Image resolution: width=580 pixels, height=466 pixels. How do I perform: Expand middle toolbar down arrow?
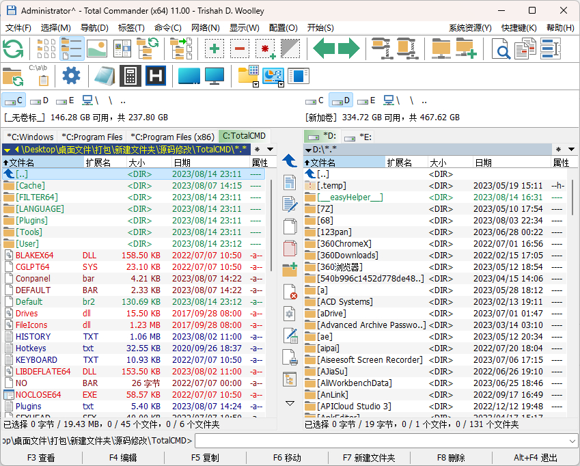[290, 403]
